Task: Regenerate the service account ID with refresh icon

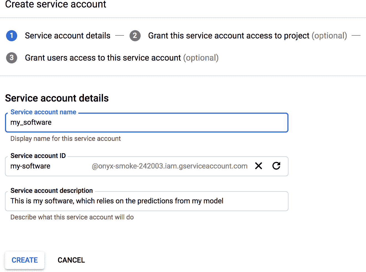Action: click(x=276, y=166)
